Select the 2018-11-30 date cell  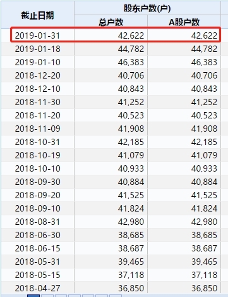coord(37,102)
